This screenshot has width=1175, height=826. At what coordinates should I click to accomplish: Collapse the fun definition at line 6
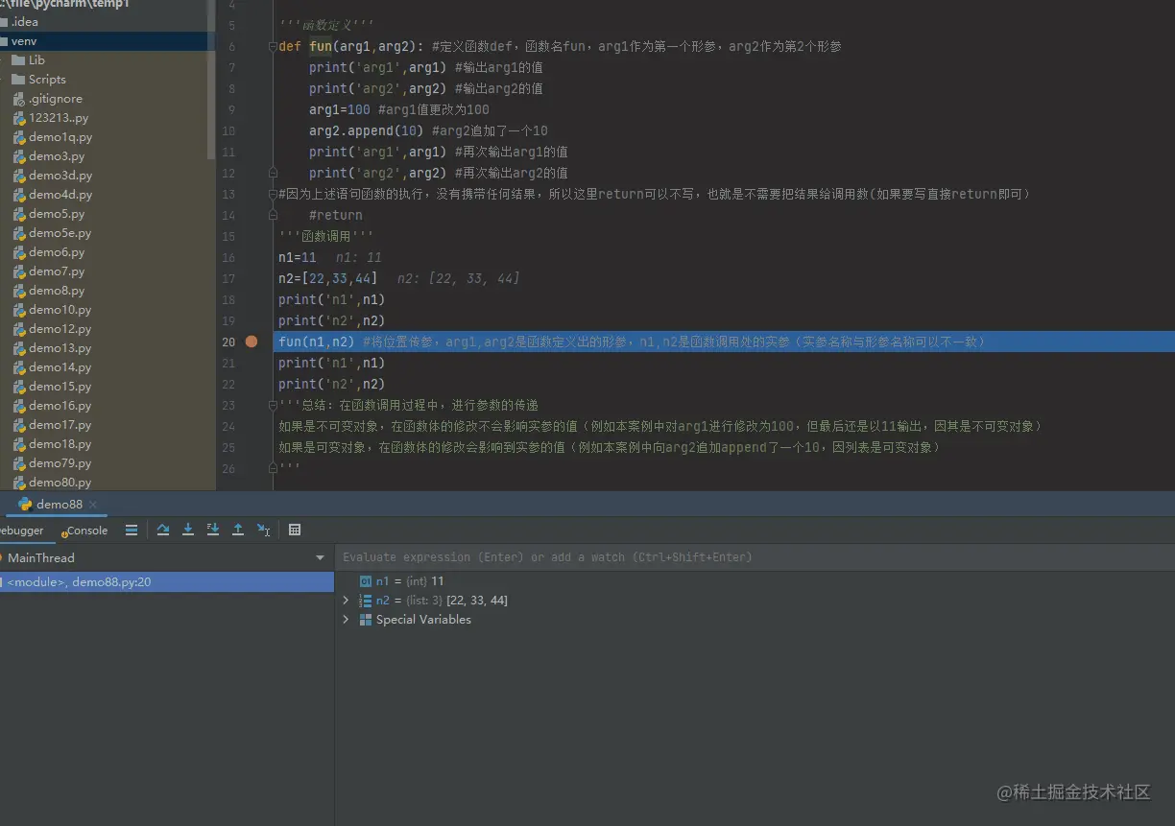click(274, 46)
